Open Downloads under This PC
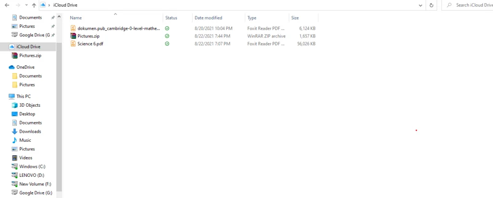Image resolution: width=493 pixels, height=198 pixels. click(x=30, y=132)
